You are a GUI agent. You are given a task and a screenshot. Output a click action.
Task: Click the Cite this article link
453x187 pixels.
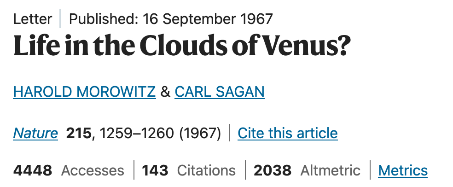coord(288,134)
